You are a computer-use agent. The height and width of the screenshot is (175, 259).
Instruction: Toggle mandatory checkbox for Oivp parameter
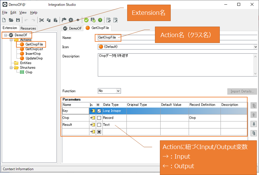click(x=99, y=118)
